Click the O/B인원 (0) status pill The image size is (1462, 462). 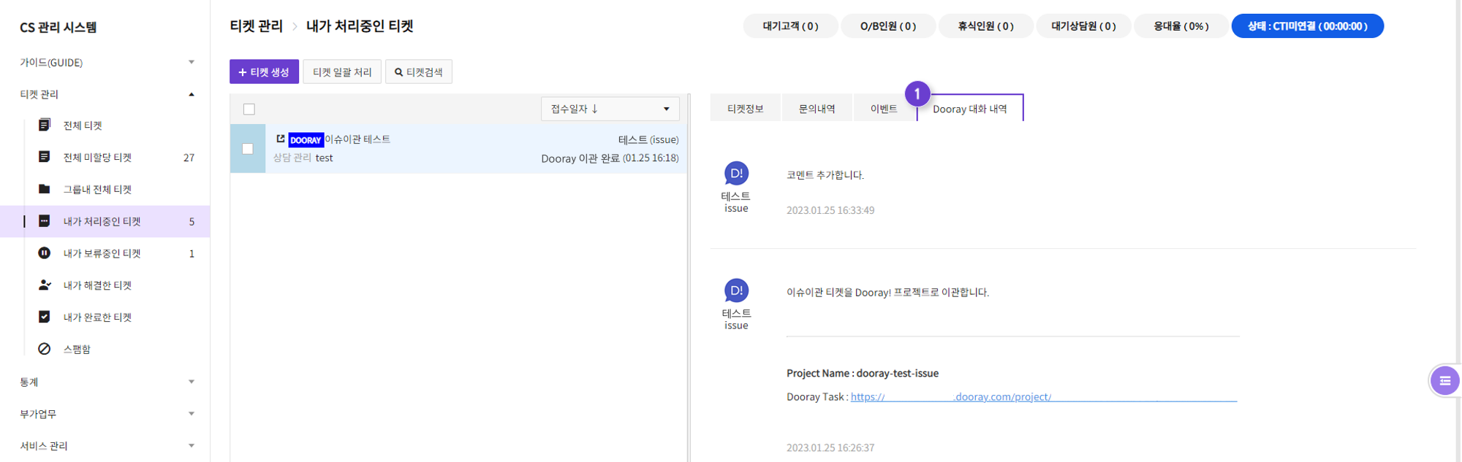[x=888, y=26]
